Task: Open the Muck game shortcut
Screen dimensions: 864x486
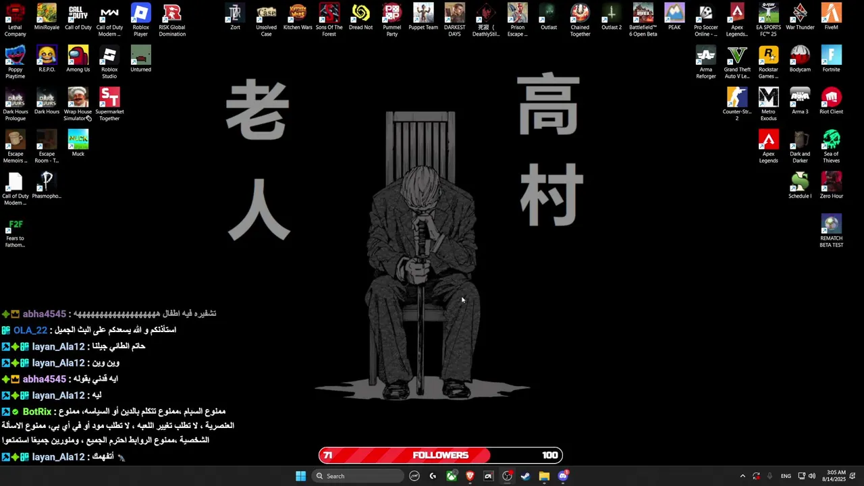Action: pyautogui.click(x=78, y=144)
